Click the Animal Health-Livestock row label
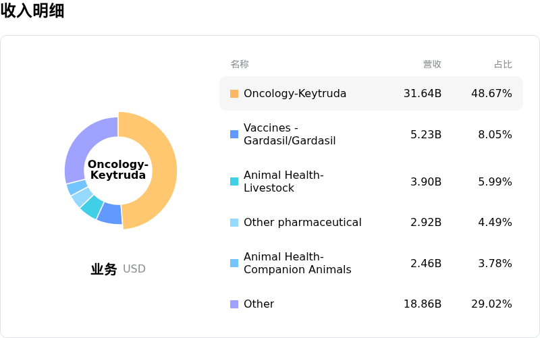The width and height of the screenshot is (540, 338). 283,181
